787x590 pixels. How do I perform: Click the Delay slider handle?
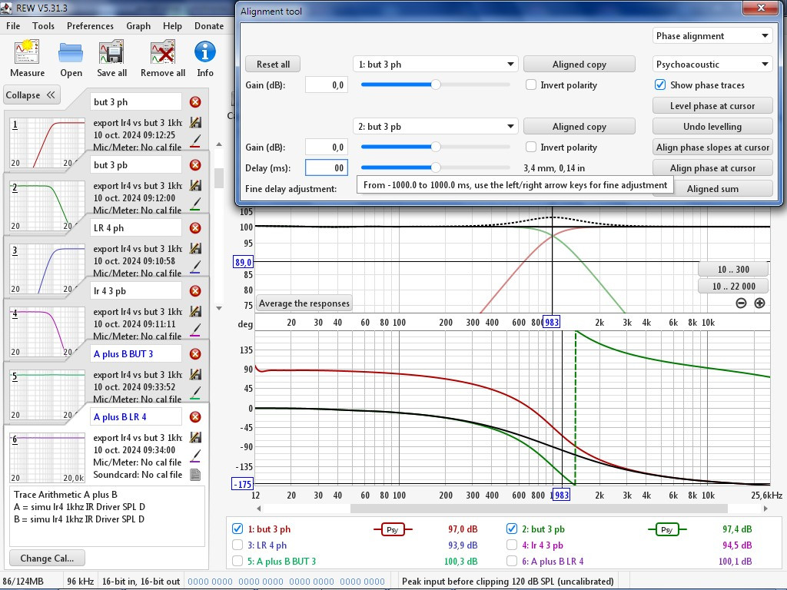(436, 167)
